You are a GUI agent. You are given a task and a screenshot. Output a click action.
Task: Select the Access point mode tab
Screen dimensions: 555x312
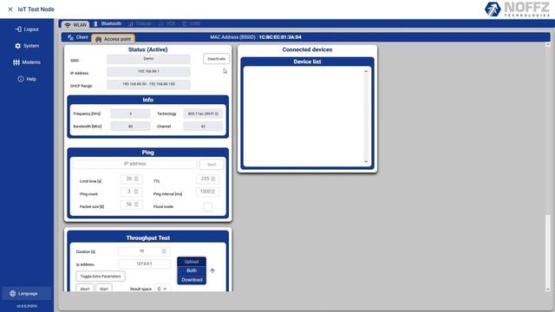click(114, 39)
